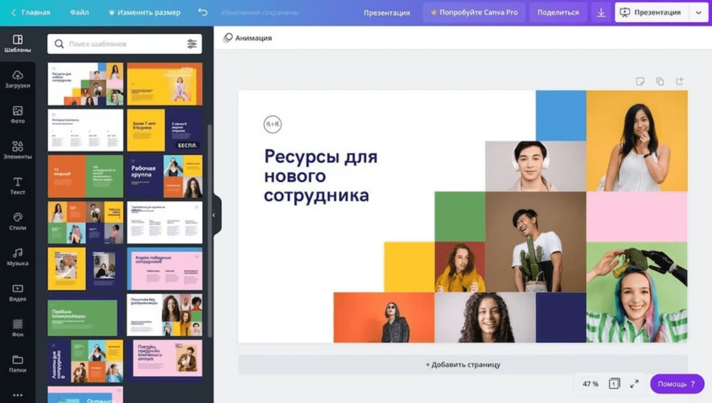Open the Фото panel in sidebar
The width and height of the screenshot is (712, 403).
[17, 115]
